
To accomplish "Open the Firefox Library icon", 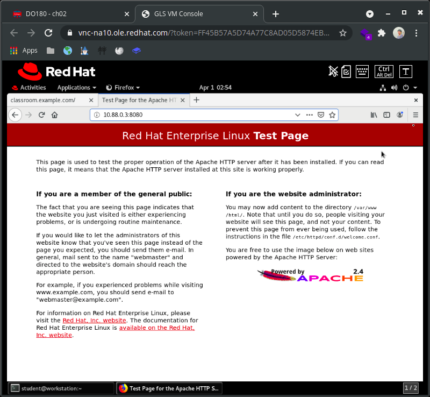I will point(374,115).
